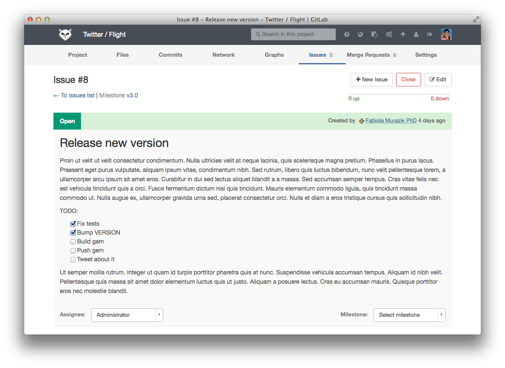Expand the Assignee Administrator dropdown

tap(127, 315)
